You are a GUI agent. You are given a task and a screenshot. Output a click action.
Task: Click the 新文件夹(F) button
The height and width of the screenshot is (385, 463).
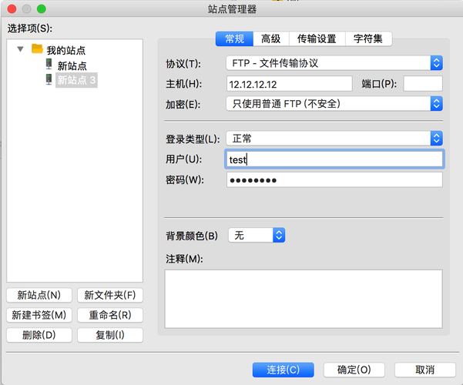click(x=110, y=295)
